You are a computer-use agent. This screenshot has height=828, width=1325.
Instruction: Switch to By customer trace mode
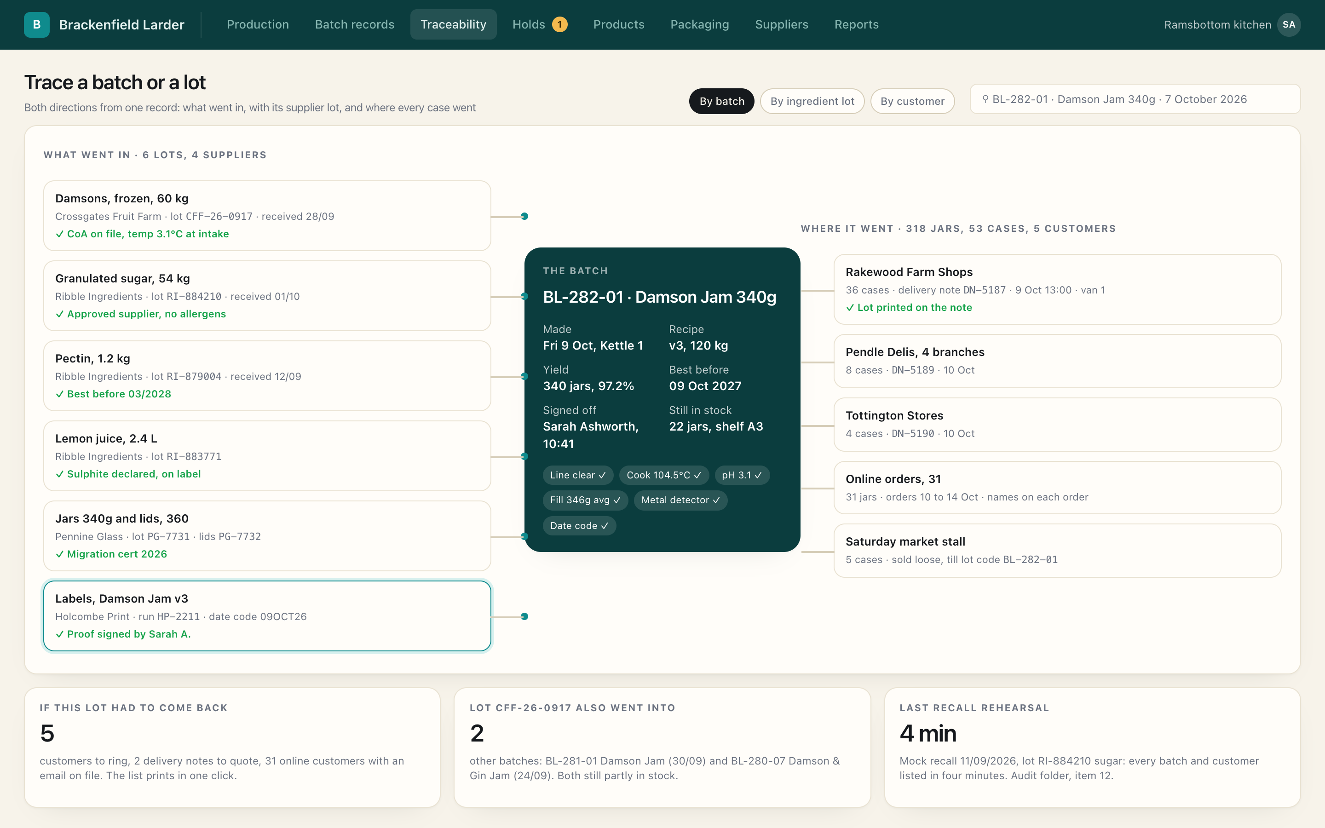(x=912, y=101)
